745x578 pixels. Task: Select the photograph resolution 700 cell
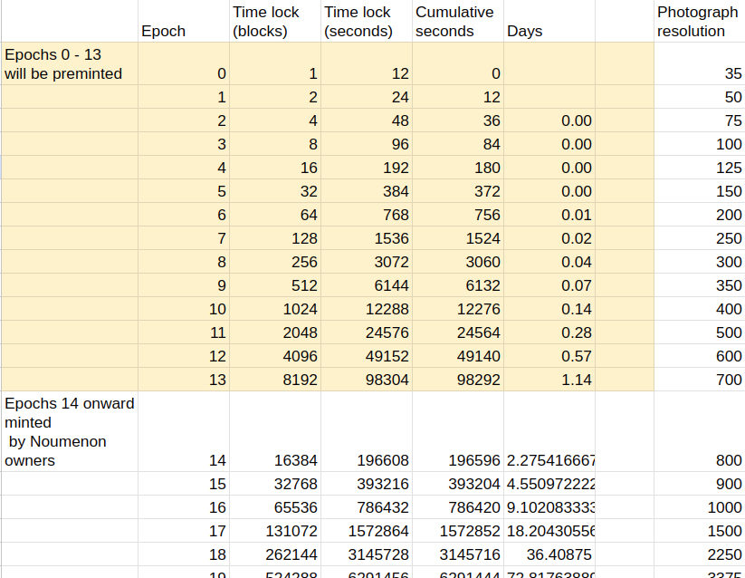699,380
